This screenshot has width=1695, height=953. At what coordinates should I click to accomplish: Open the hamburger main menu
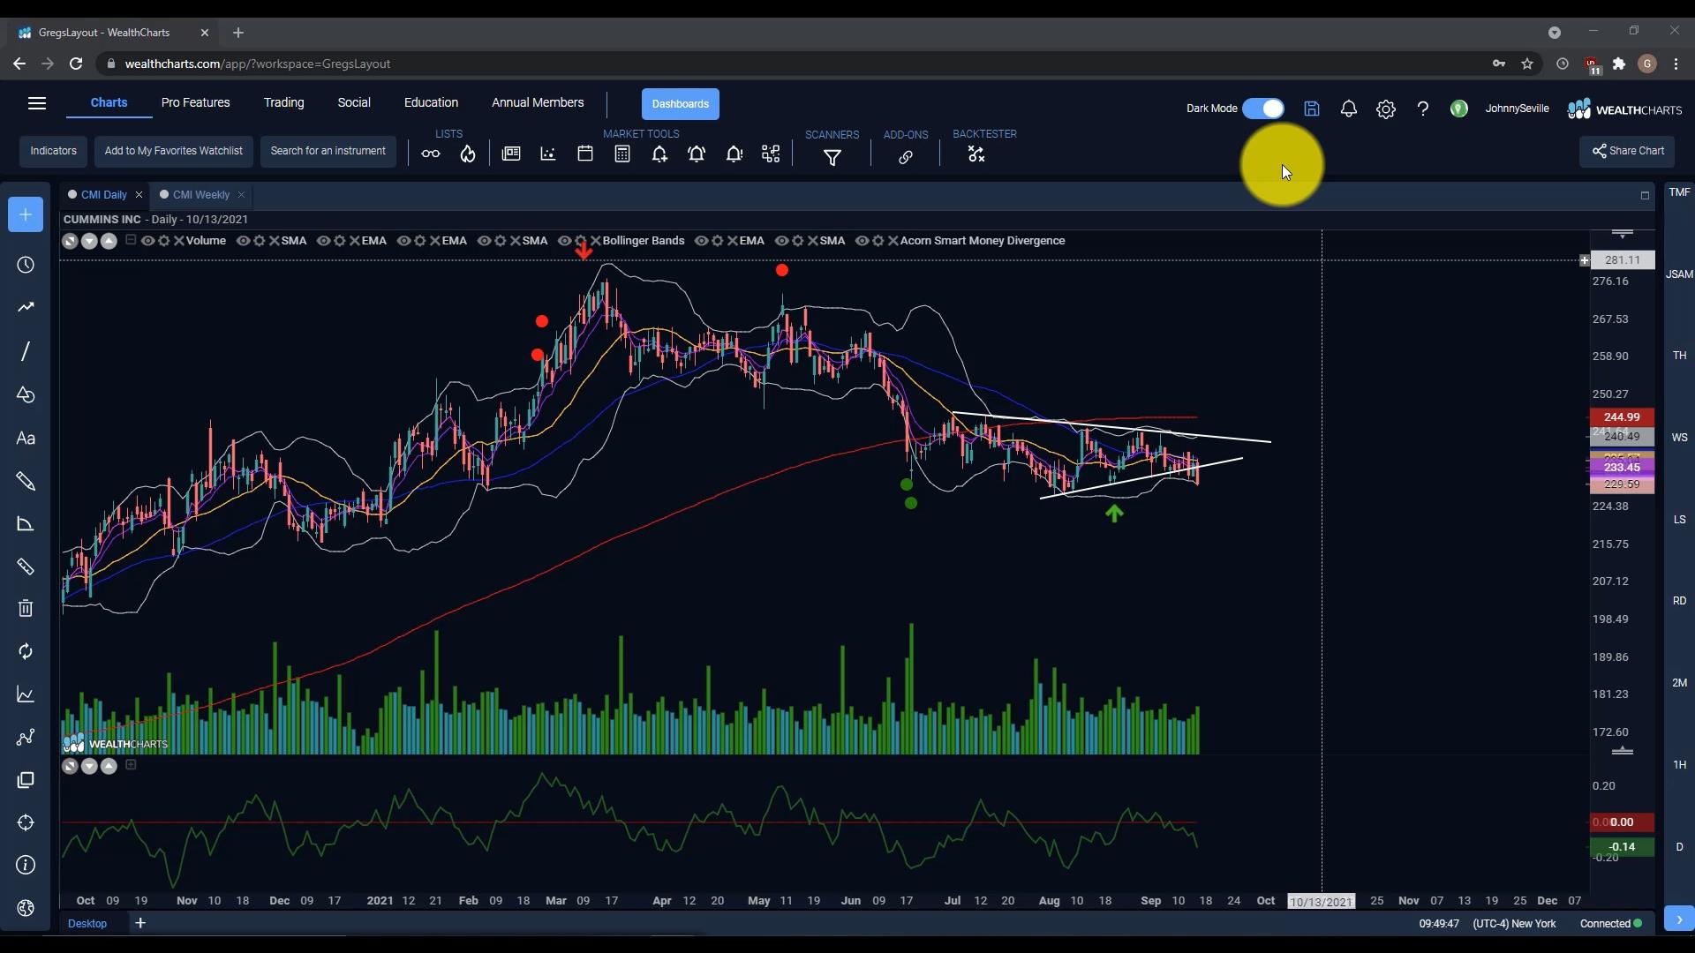tap(37, 103)
